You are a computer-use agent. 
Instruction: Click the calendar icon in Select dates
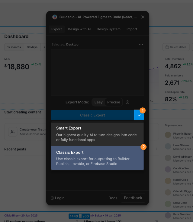point(167,47)
